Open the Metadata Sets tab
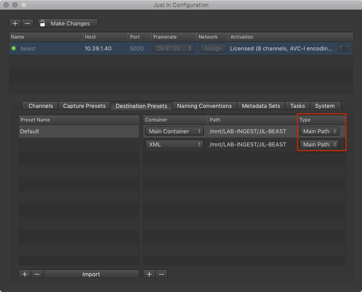 [261, 106]
